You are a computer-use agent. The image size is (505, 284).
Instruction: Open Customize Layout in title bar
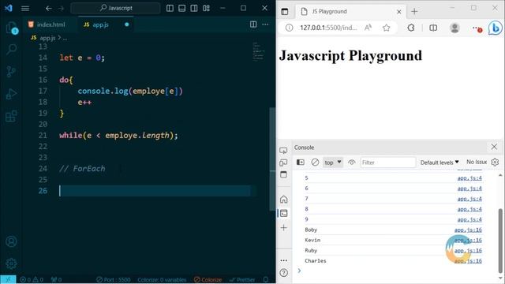[207, 9]
